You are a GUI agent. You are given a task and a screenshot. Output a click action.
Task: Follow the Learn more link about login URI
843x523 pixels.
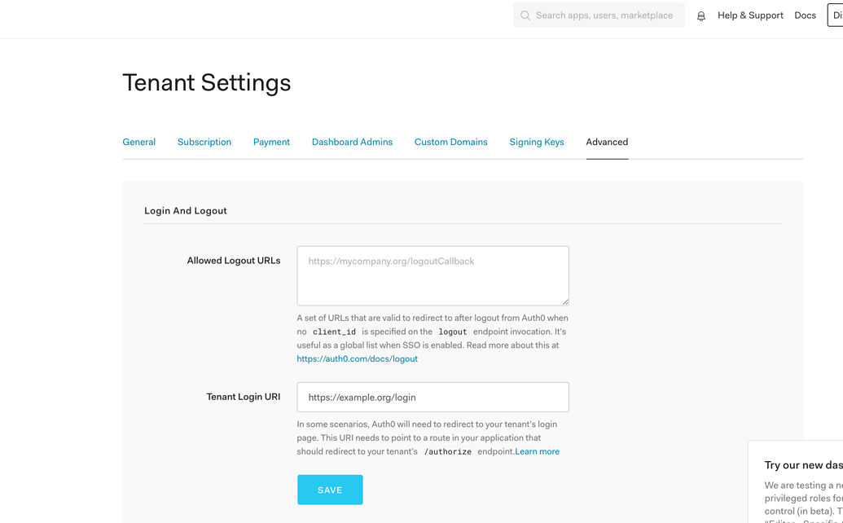coord(537,451)
